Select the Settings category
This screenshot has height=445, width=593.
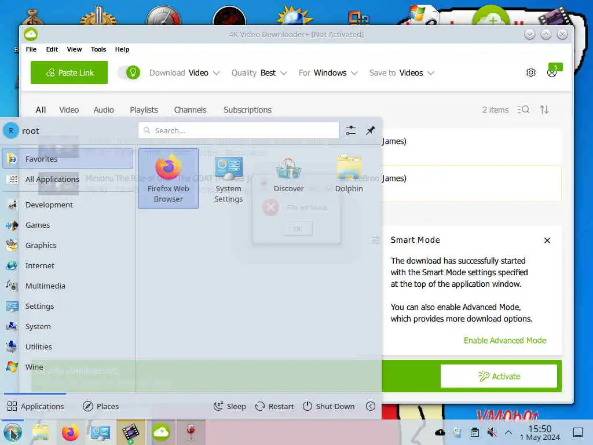pyautogui.click(x=68, y=306)
